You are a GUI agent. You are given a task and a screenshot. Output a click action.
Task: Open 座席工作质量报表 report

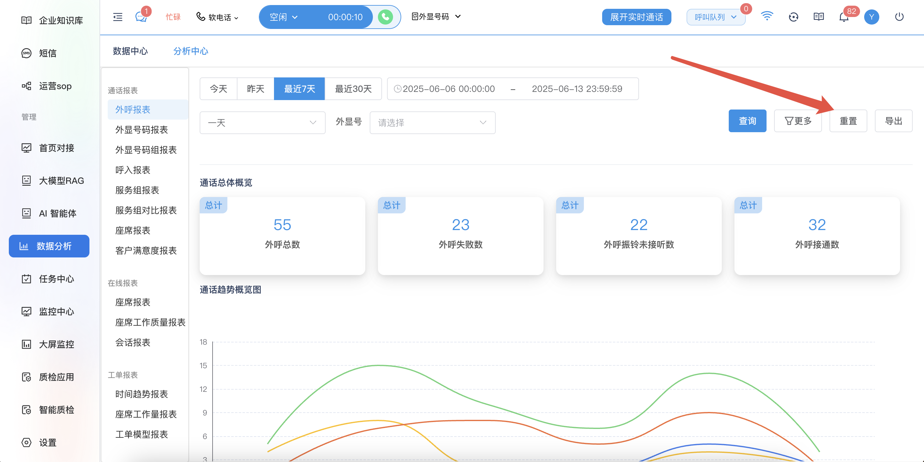pyautogui.click(x=150, y=322)
